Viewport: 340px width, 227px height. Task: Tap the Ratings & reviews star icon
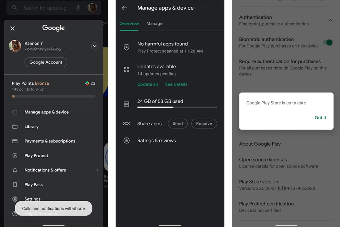[x=126, y=141]
